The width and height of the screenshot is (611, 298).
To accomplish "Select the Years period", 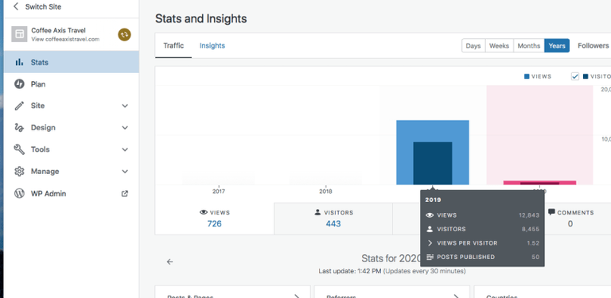I will 557,45.
